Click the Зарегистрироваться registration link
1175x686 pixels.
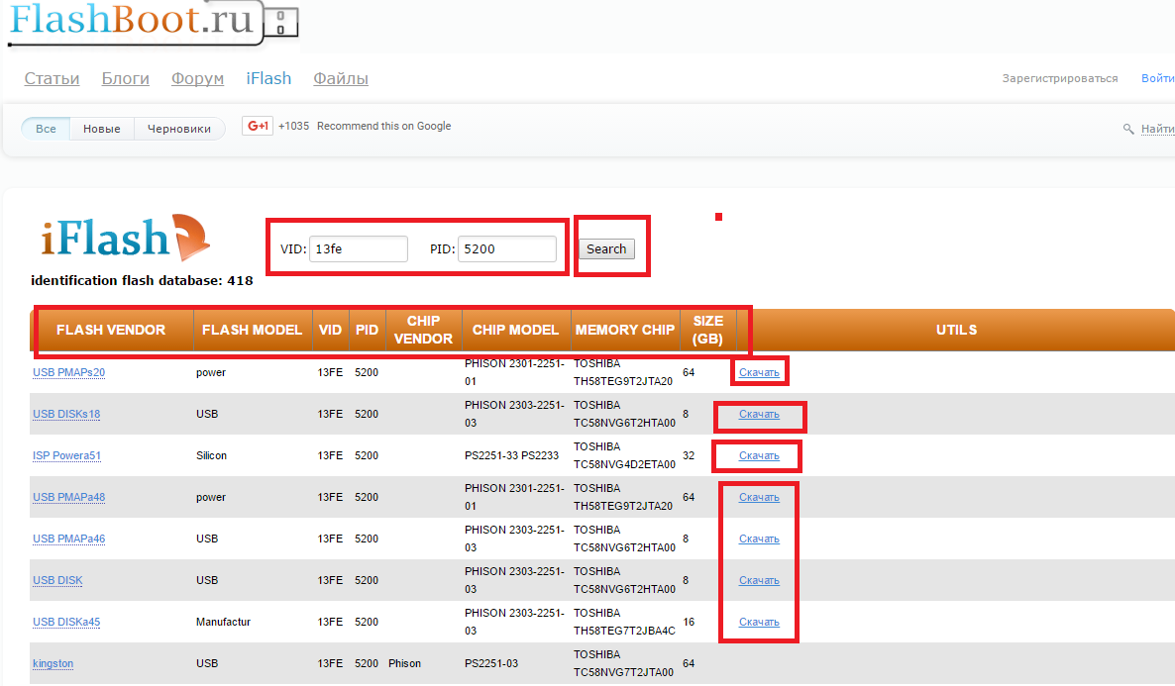pos(1059,79)
